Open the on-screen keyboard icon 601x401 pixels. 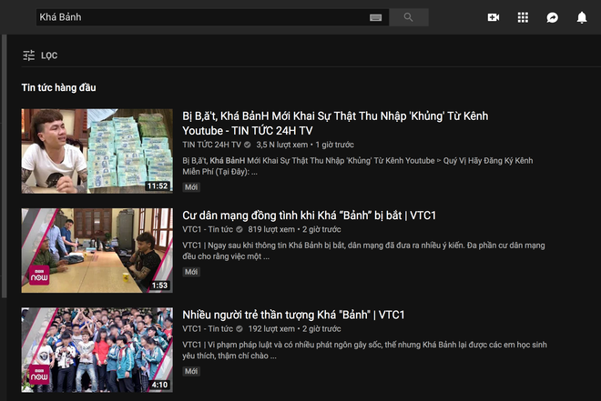coord(375,17)
